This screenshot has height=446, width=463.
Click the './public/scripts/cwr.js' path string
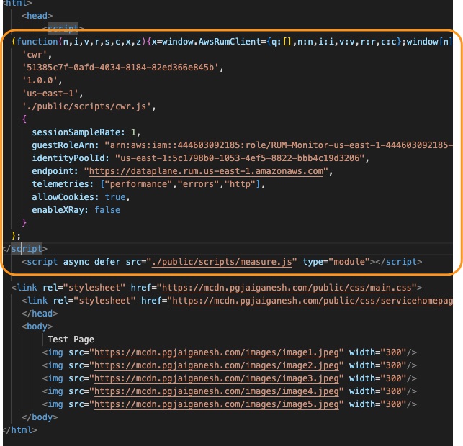(86, 106)
